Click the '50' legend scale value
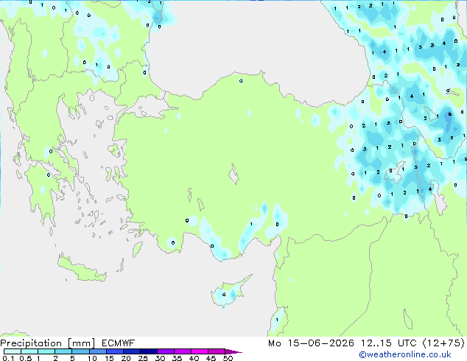This screenshot has width=467, height=361. coord(228,358)
